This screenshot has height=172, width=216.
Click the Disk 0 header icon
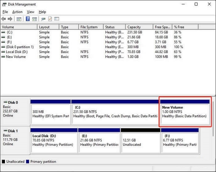pos(5,102)
